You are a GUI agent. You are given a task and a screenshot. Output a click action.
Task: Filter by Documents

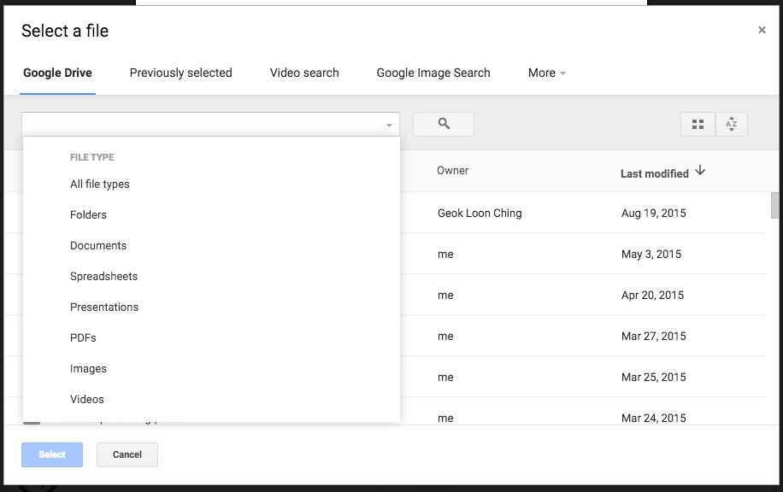pos(97,245)
